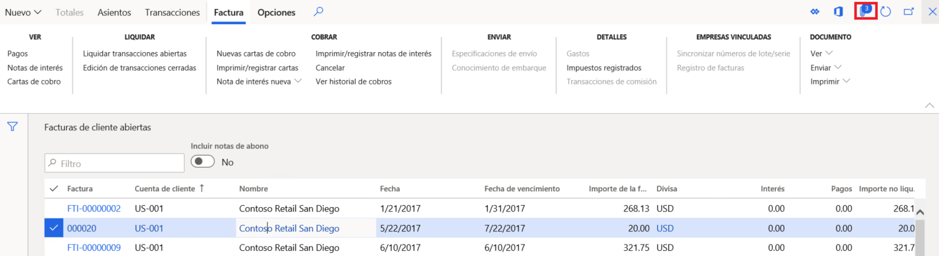Click the search magnifier in action bar

point(319,11)
